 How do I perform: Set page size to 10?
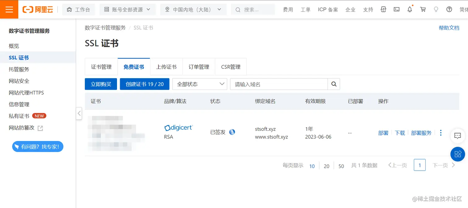point(312,166)
